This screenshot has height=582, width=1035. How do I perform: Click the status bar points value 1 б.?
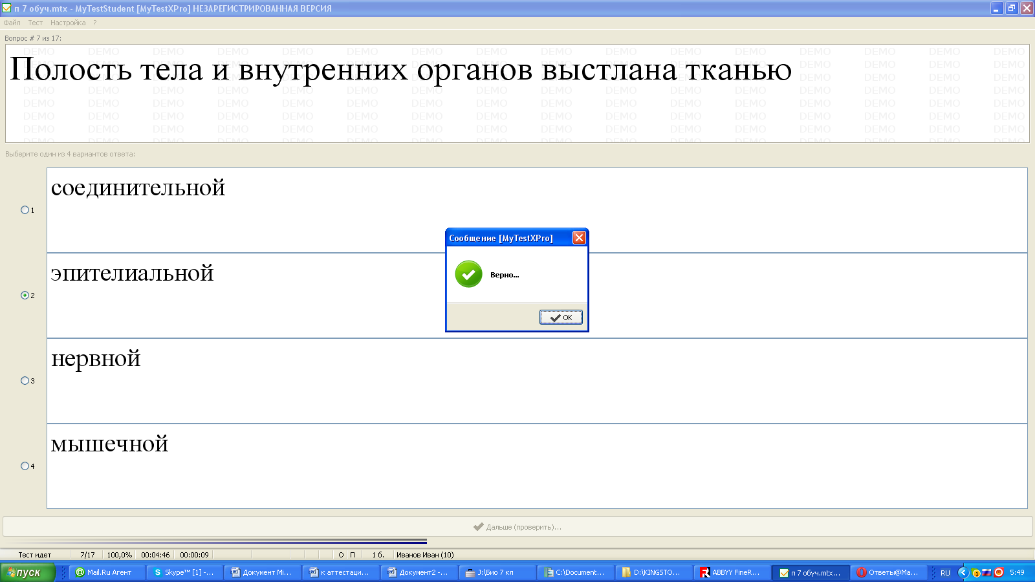pos(378,555)
